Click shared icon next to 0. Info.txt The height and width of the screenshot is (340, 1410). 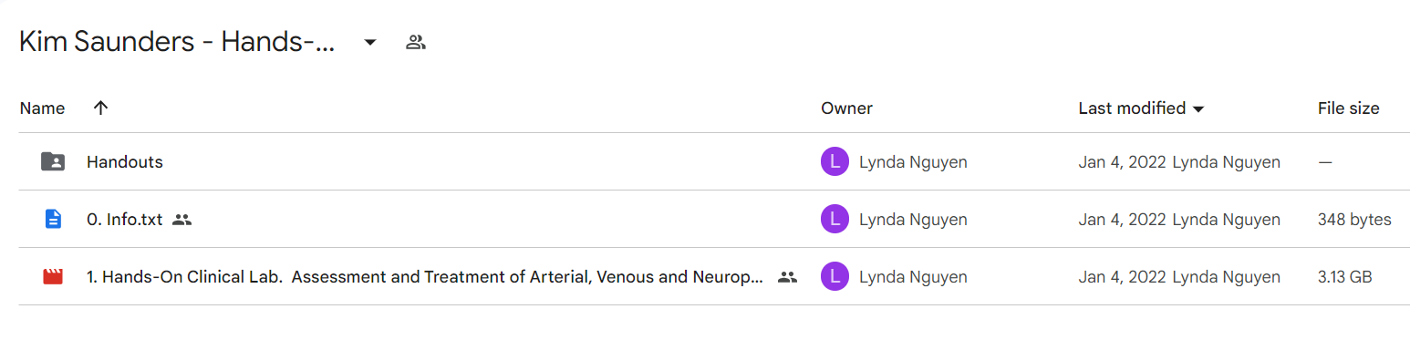(182, 220)
